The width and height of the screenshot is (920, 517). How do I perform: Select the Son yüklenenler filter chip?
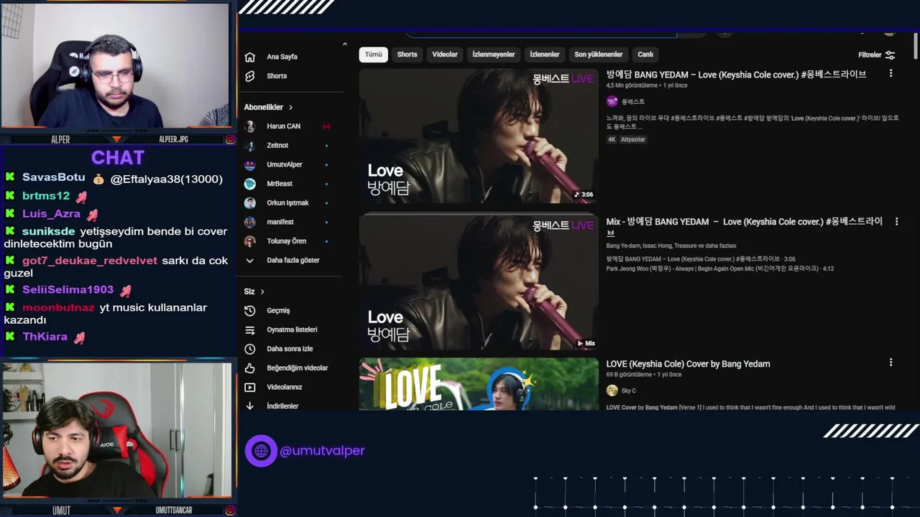click(598, 55)
